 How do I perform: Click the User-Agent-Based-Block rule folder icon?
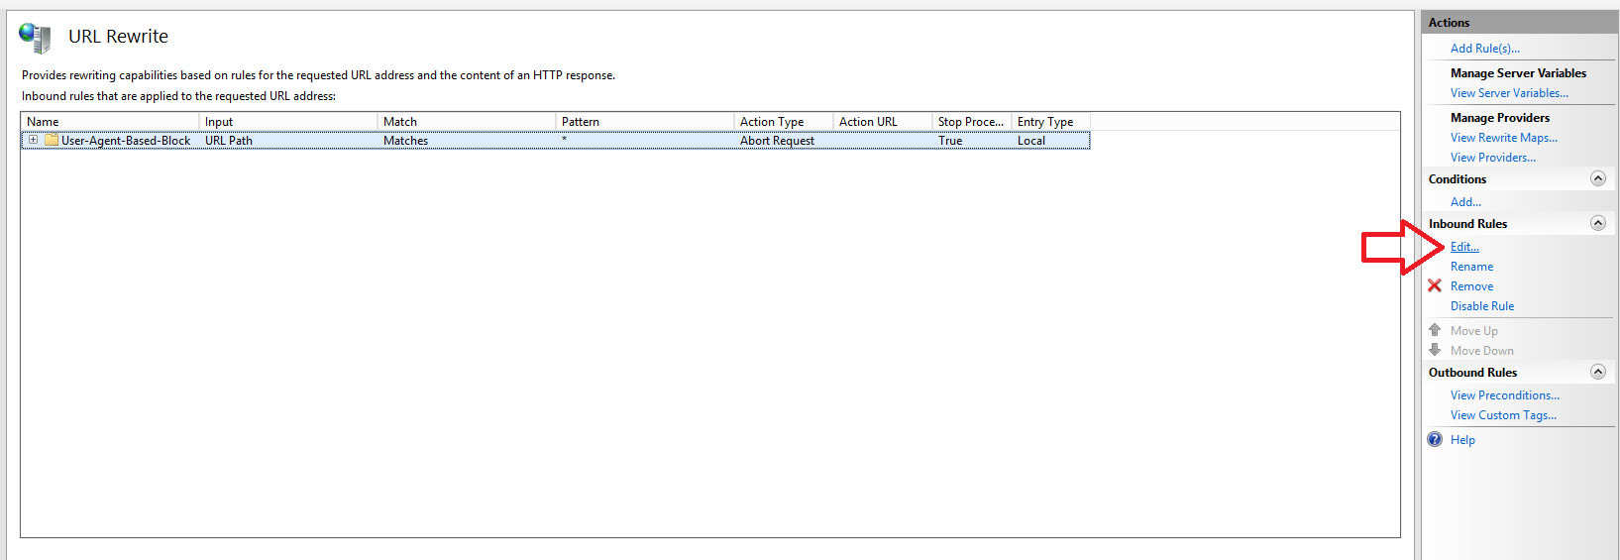(x=52, y=140)
